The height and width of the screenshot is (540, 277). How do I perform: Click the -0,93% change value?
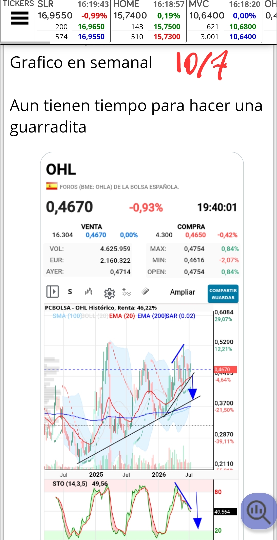146,208
